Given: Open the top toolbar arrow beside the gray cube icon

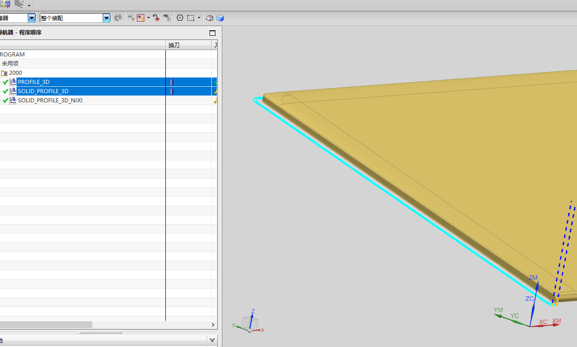Looking at the screenshot, I should [29, 6].
